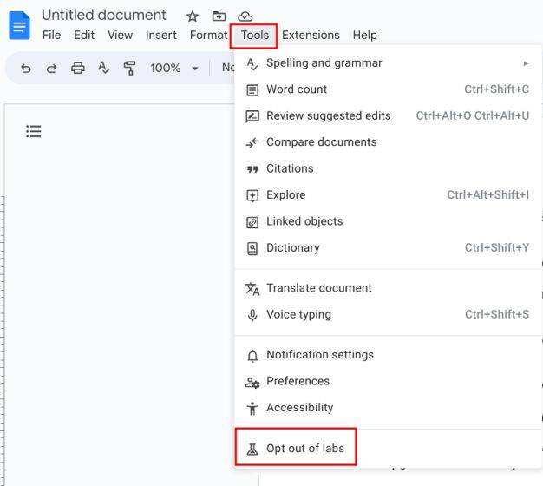Open the 100% zoom dropdown

tap(173, 68)
